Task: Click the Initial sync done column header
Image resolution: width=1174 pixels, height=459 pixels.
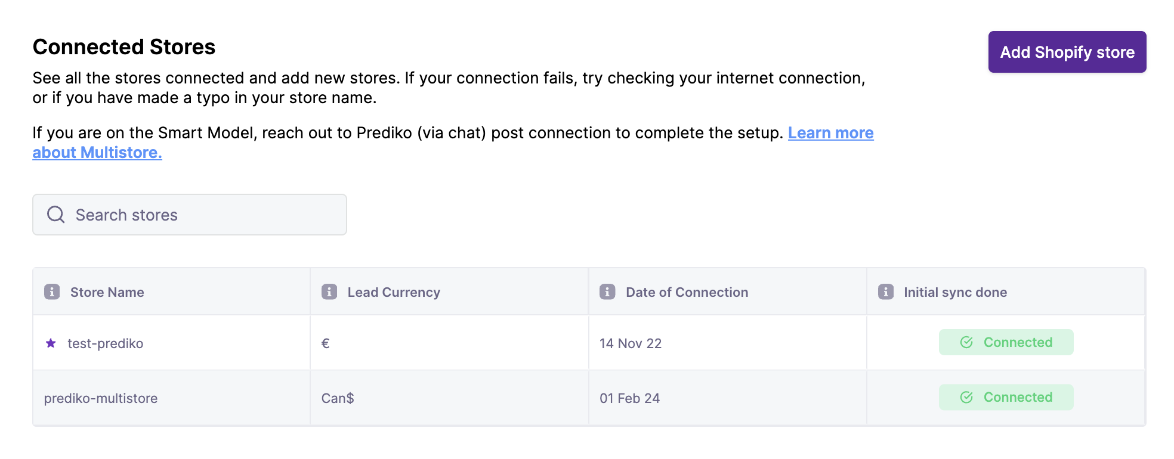Action: [955, 293]
